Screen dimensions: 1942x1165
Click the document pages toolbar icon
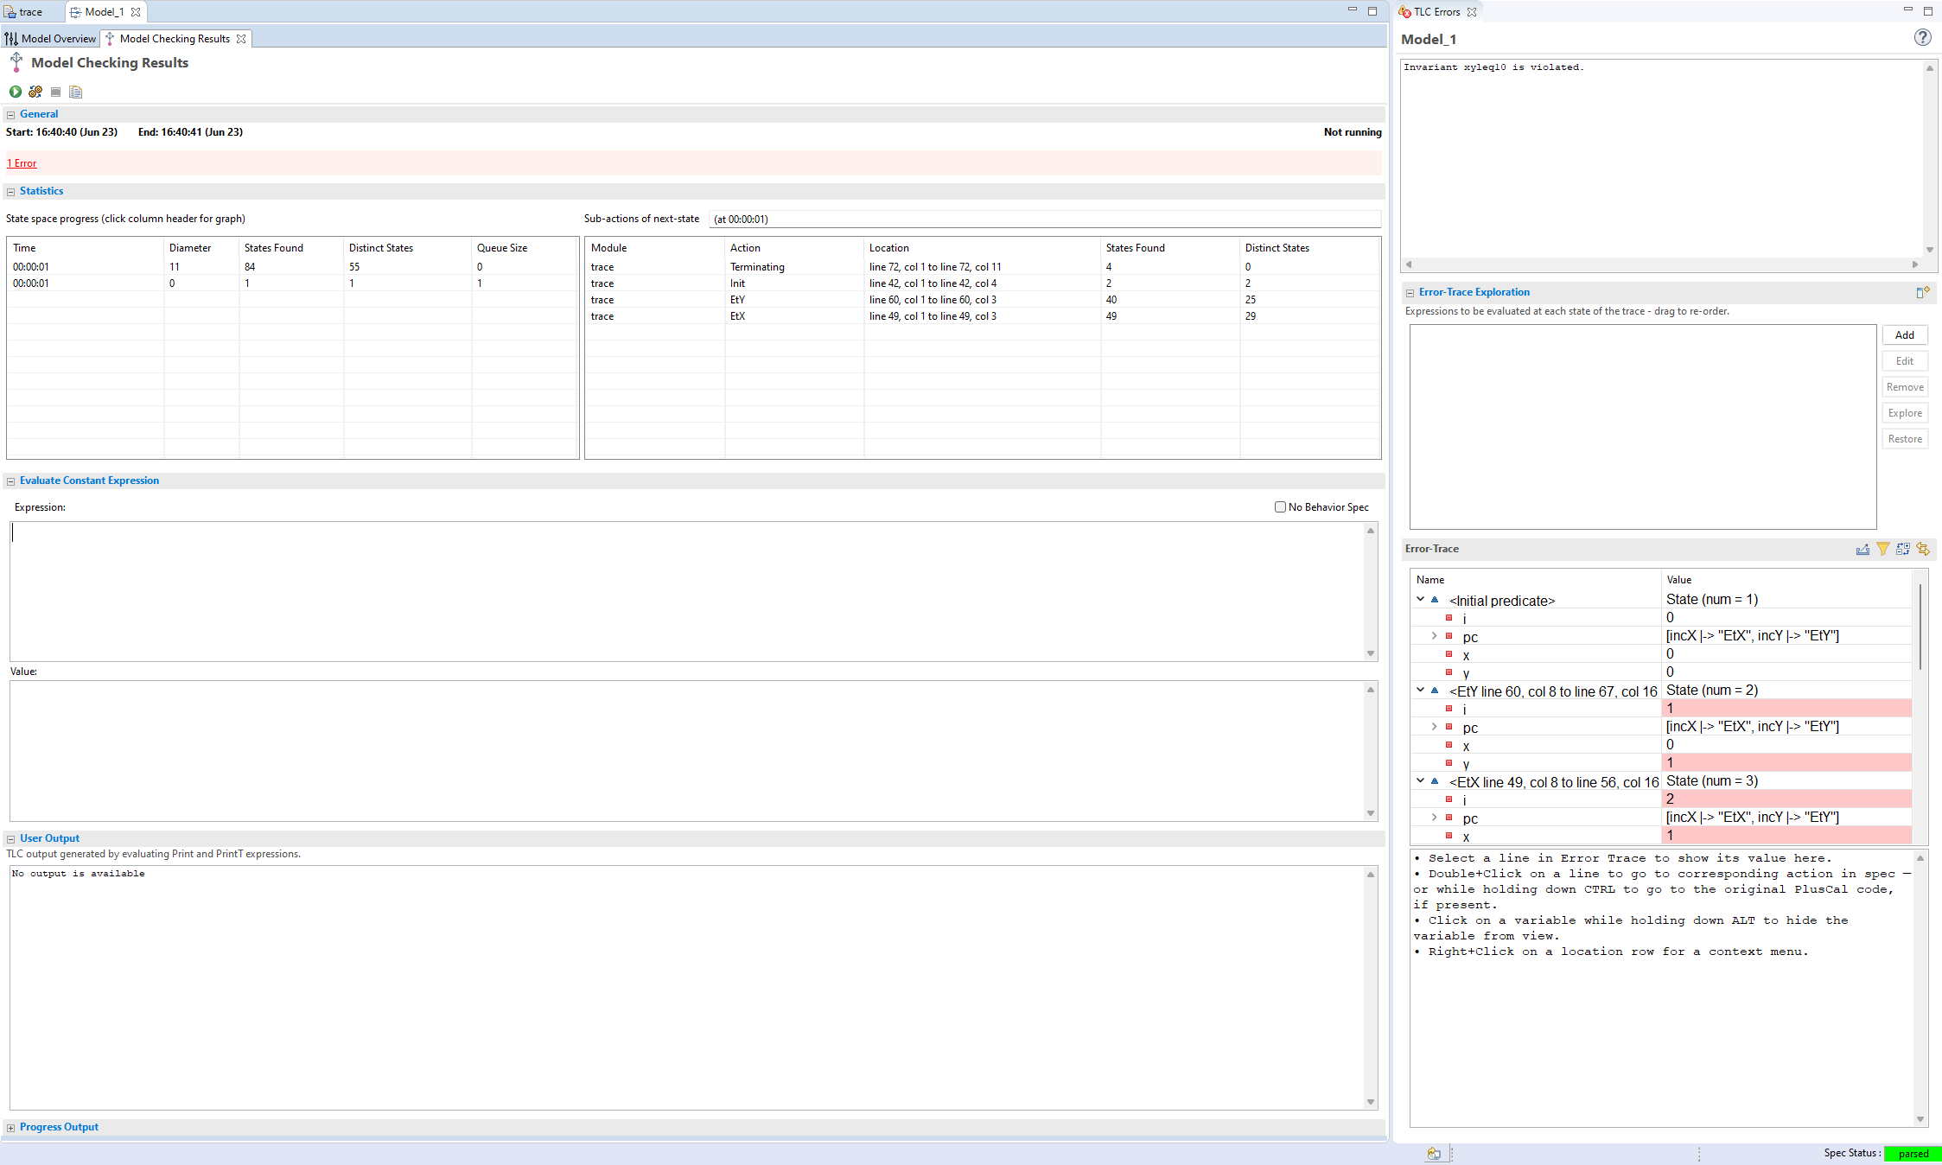[75, 92]
